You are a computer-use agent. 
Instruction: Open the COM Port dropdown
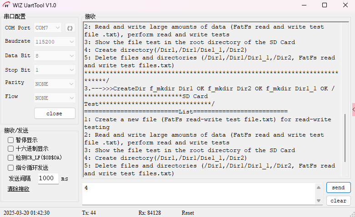[x=48, y=28]
